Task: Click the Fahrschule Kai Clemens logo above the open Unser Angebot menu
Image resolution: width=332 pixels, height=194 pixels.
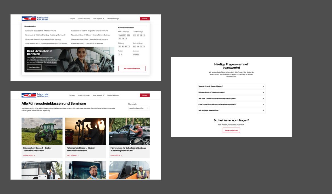Action: (35, 18)
